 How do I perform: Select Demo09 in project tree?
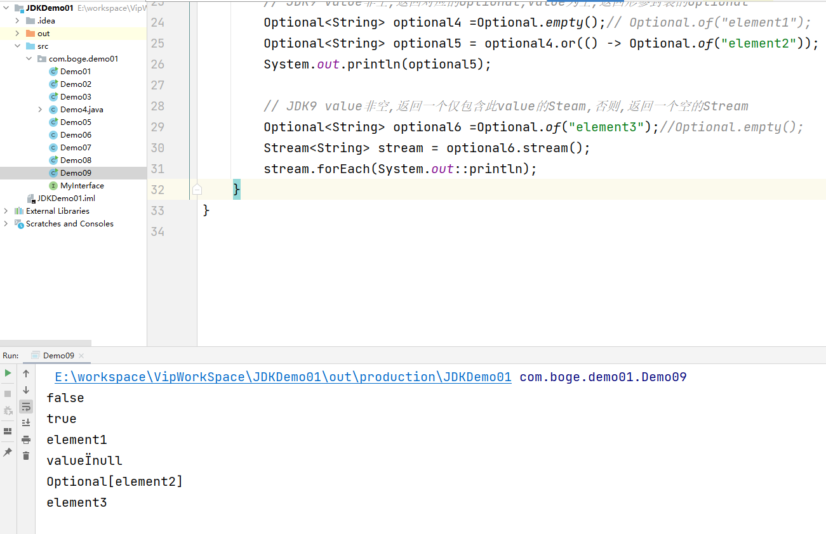pyautogui.click(x=76, y=173)
